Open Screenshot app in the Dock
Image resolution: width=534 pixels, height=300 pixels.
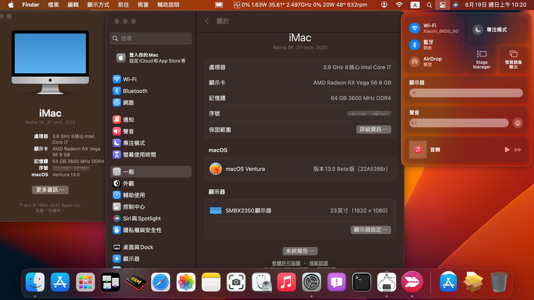(236, 282)
